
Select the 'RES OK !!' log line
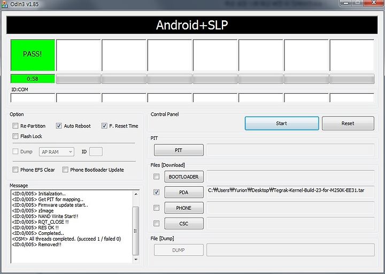tap(35, 227)
